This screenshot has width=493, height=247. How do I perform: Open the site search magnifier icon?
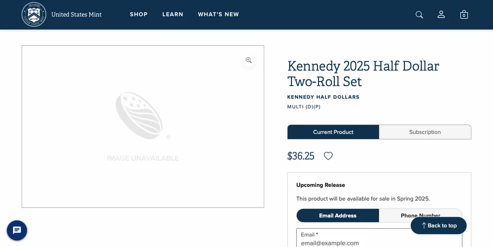[x=419, y=15]
